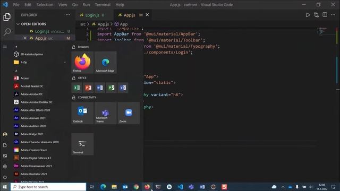
Task: Open the Terminal tile
Action: 82,144
